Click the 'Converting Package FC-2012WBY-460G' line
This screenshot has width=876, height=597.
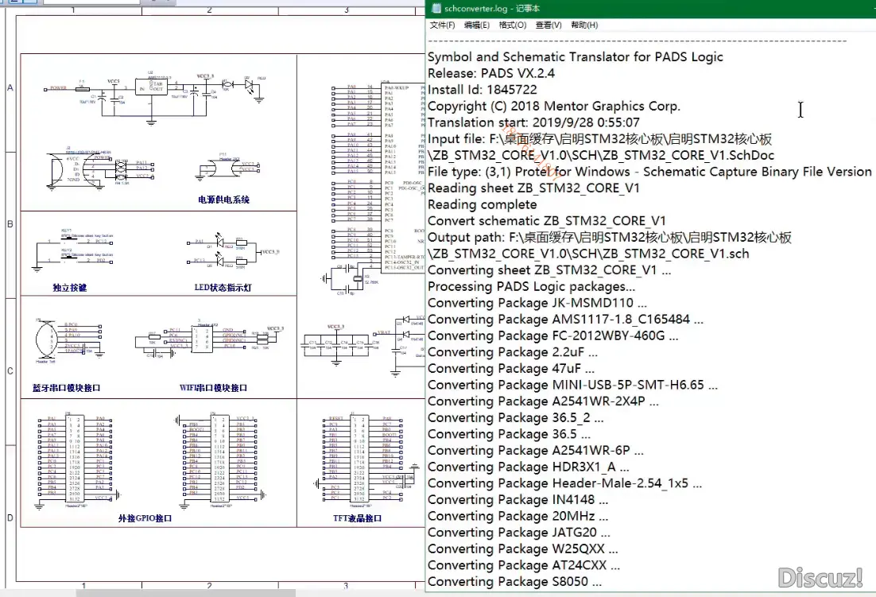pos(553,335)
